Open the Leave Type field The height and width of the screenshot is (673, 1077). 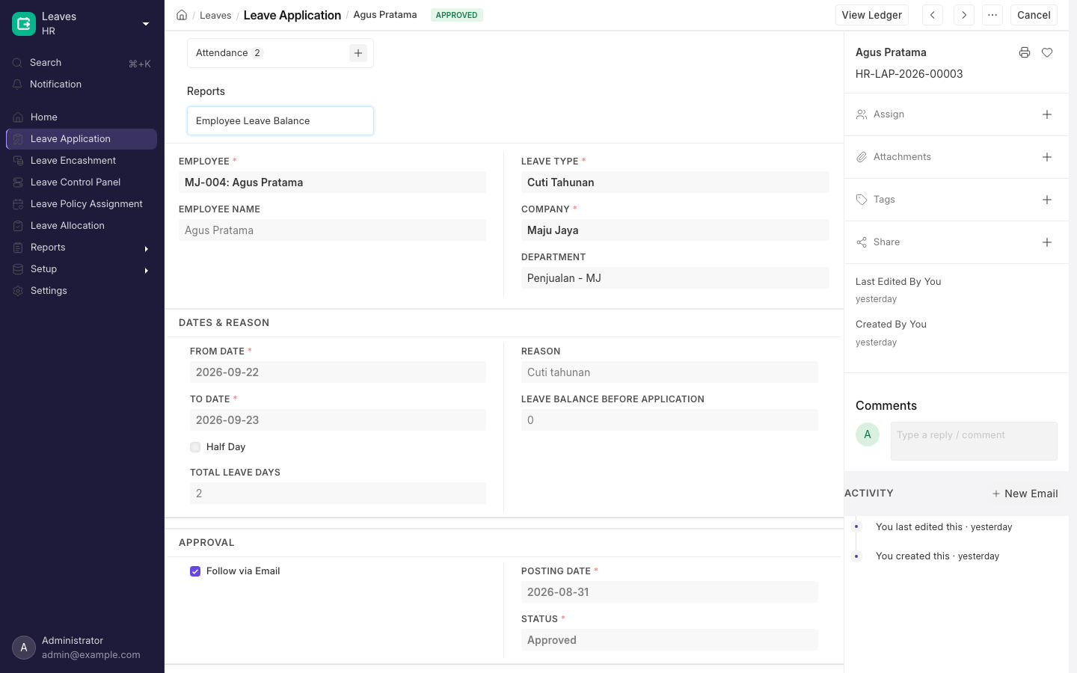point(675,182)
